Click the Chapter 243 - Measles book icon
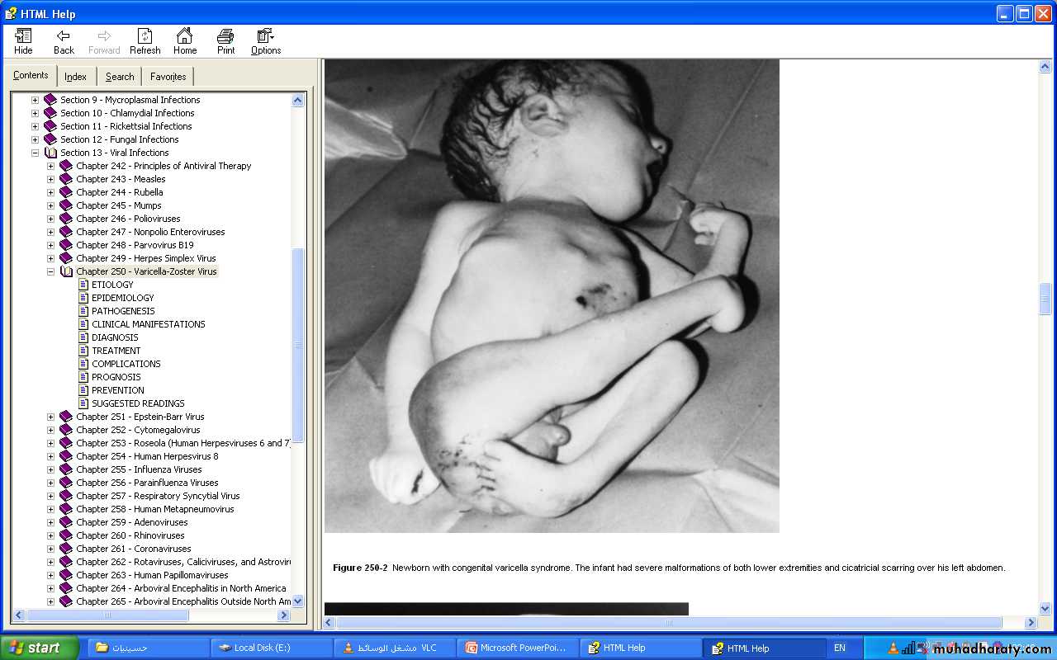Viewport: 1057px width, 660px height. [66, 179]
